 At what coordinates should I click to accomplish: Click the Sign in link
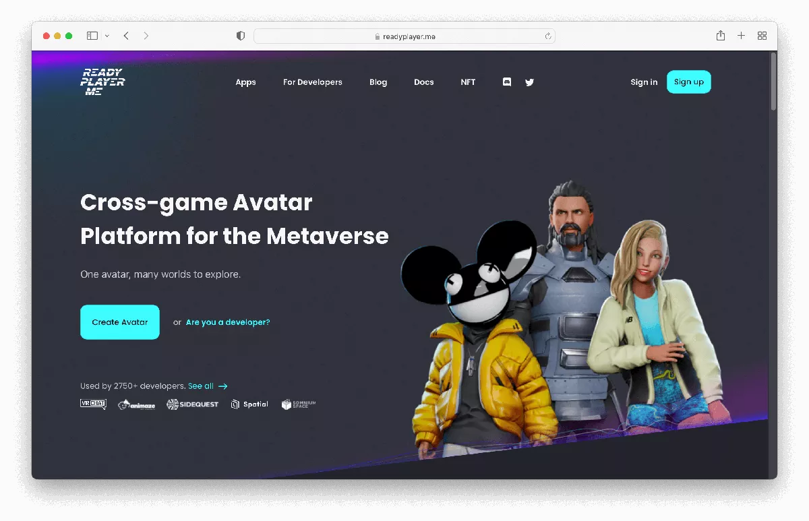[x=644, y=82]
